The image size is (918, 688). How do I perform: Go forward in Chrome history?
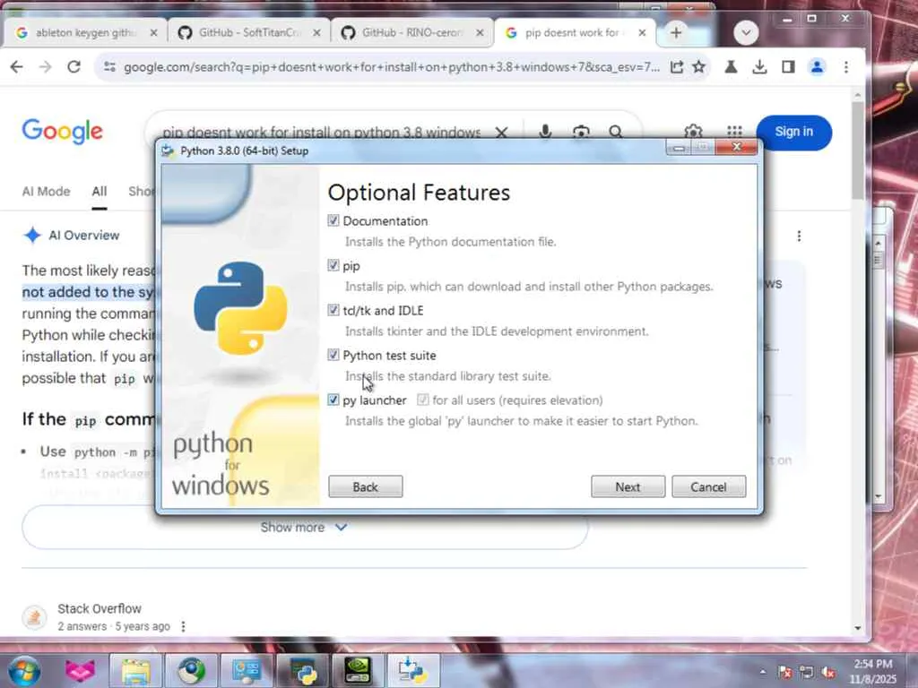click(x=45, y=66)
